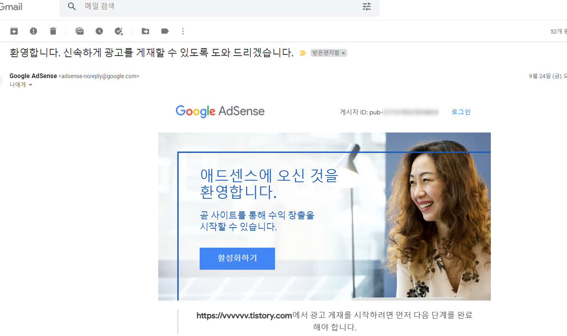Click the email date 9월 24일

(545, 76)
